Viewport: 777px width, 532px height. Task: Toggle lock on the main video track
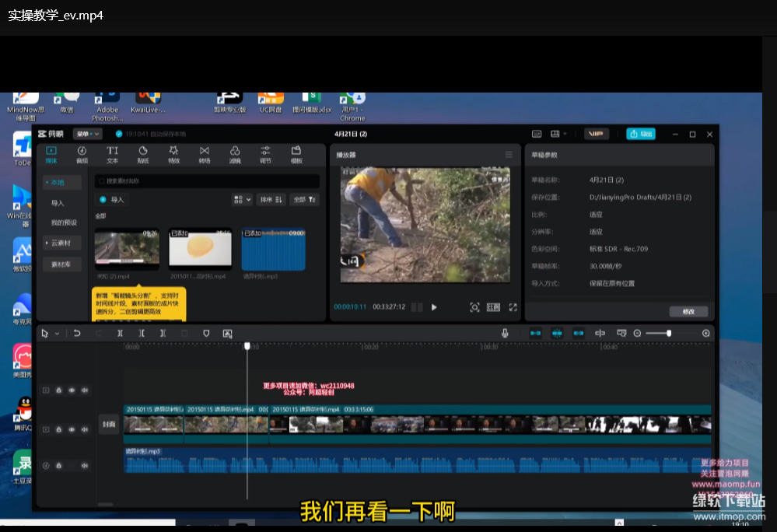(58, 429)
